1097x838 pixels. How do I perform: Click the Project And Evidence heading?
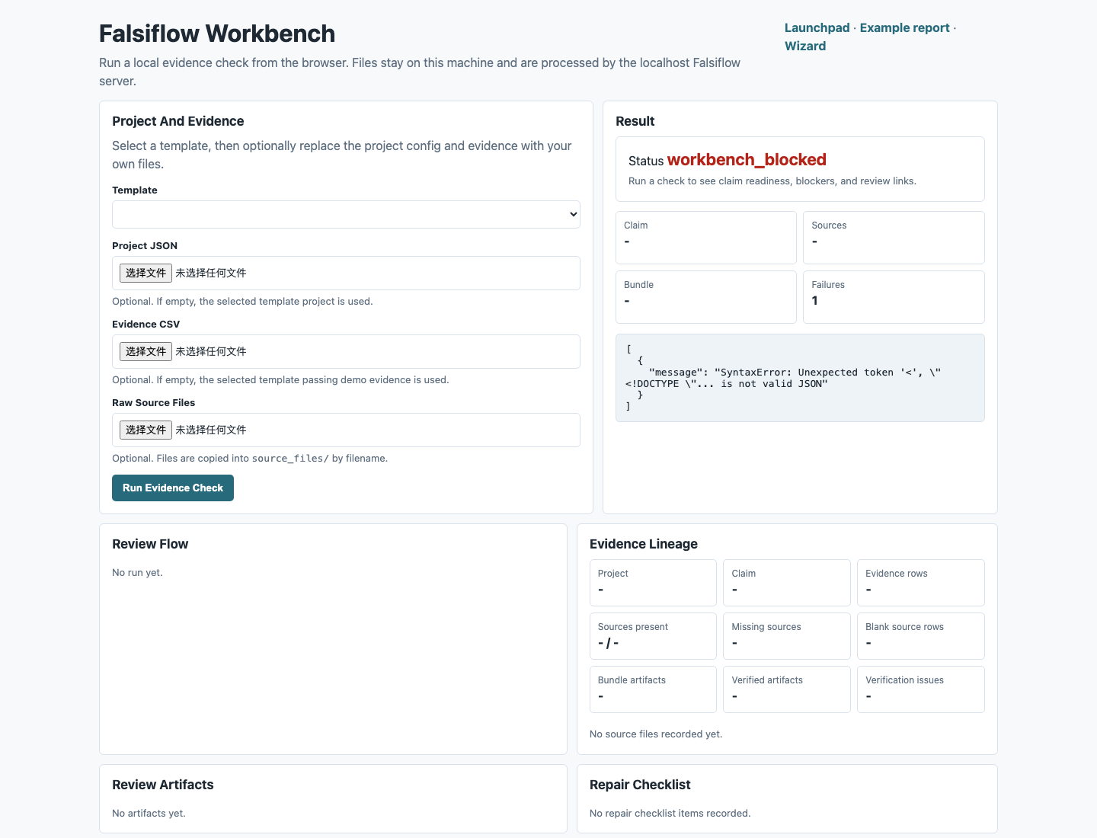point(178,121)
